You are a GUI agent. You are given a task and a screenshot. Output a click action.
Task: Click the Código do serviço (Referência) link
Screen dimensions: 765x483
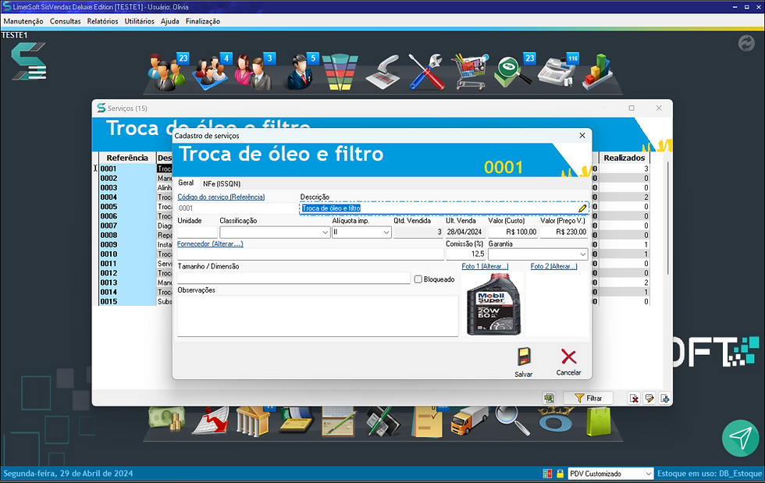coord(221,197)
